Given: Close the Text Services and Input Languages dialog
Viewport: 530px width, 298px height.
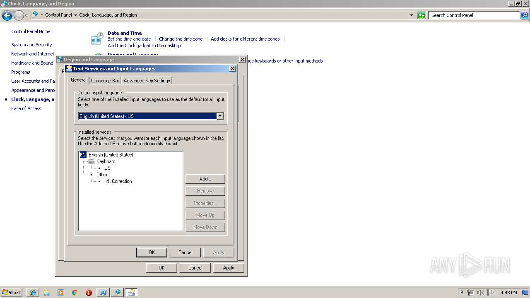Looking at the screenshot, I should (232, 69).
